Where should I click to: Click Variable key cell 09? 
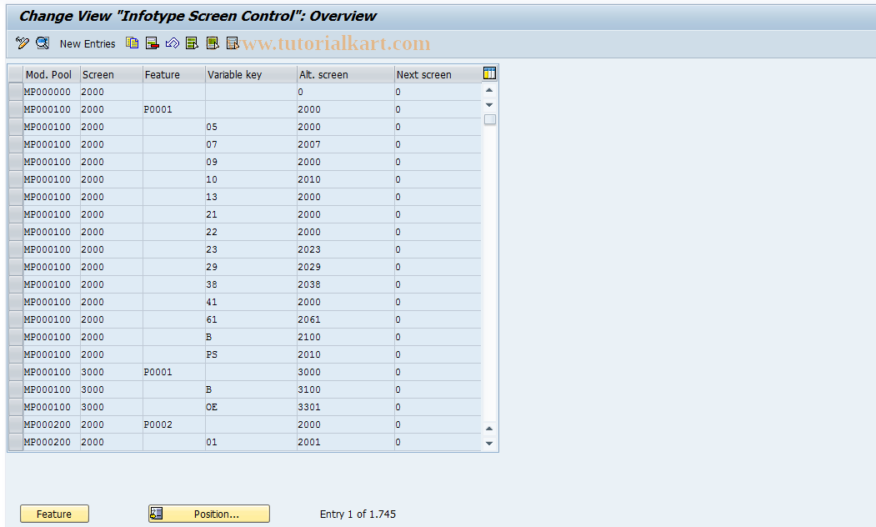pos(251,162)
